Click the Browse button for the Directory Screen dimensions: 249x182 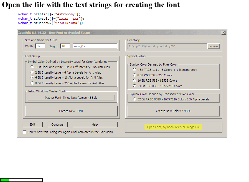tap(213, 46)
